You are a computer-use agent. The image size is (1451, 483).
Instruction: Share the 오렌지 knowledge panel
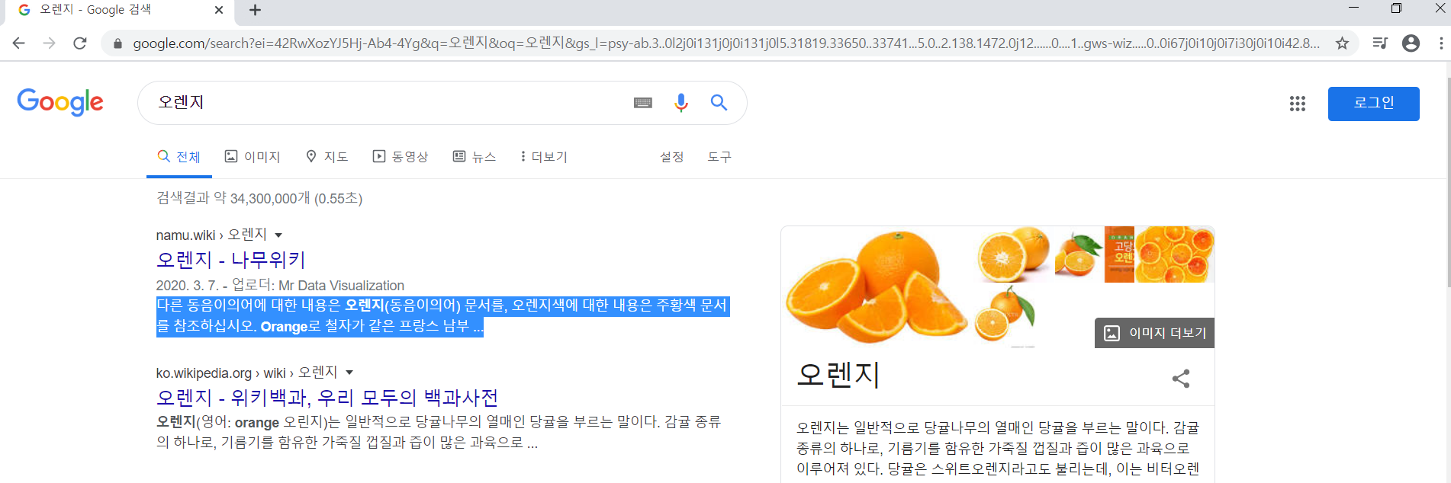pos(1181,379)
